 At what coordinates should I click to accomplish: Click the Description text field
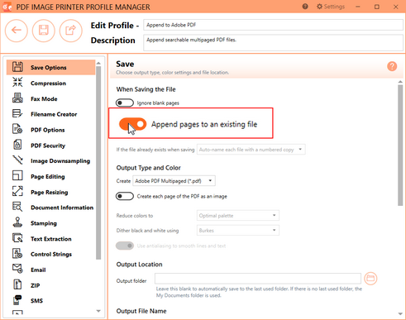(x=273, y=42)
